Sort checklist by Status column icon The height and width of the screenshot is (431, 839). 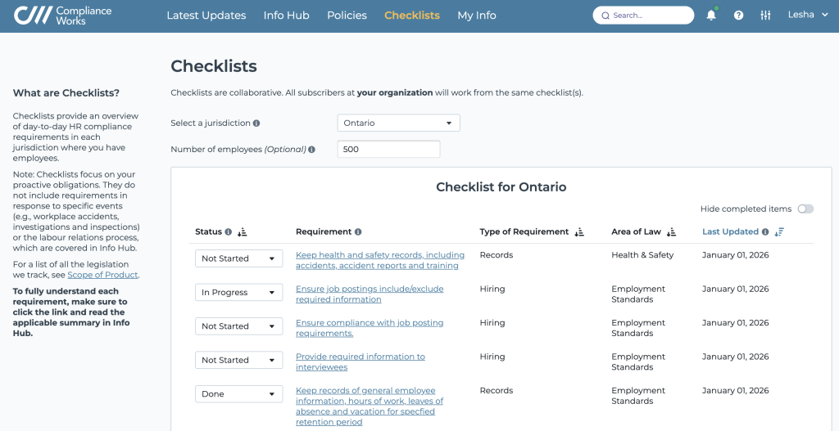coord(242,232)
